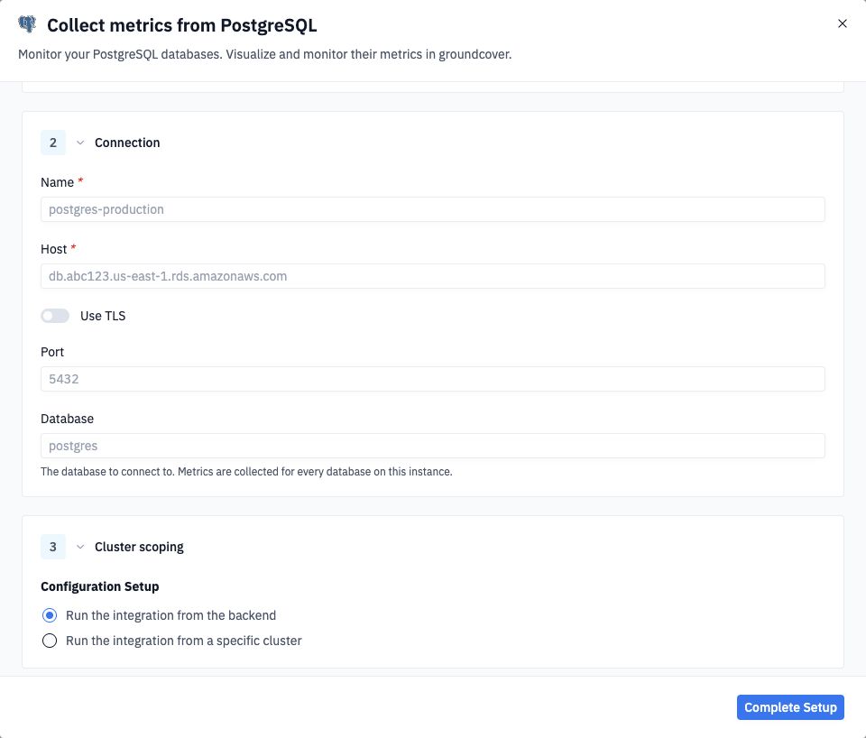Click the Cluster scoping section title

139,547
